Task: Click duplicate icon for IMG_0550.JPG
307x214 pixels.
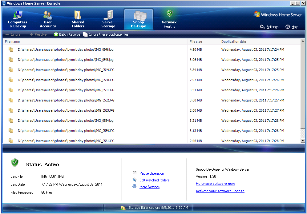Action: click(11, 80)
